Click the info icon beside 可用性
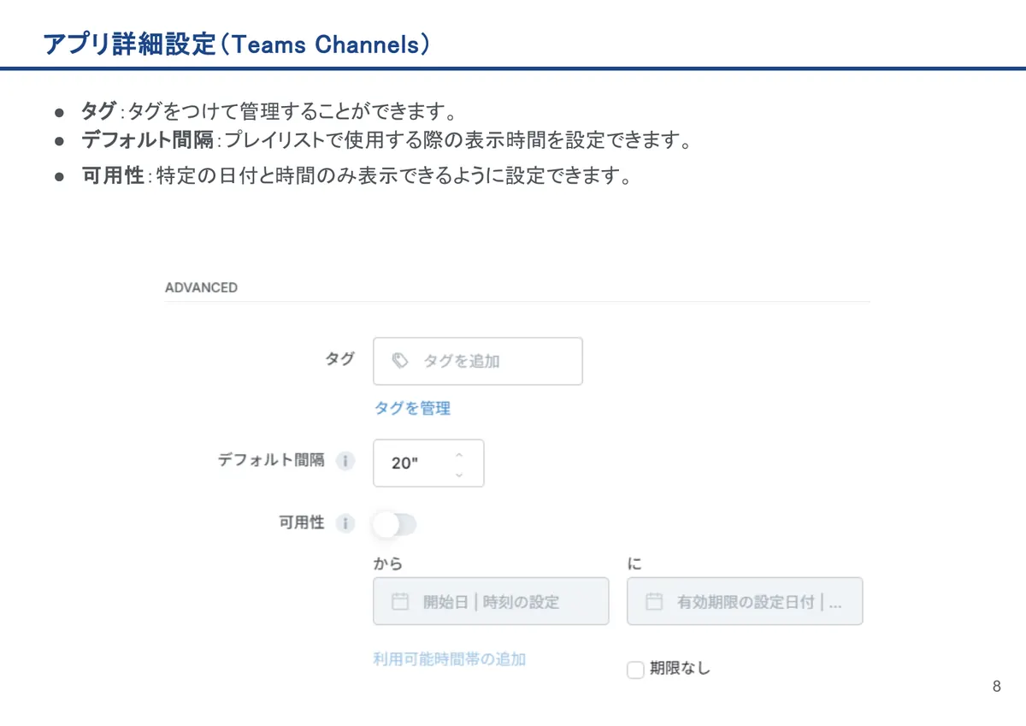 tap(345, 523)
